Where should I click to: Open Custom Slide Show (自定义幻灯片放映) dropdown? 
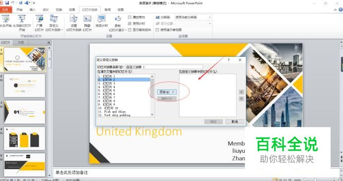click(54, 23)
